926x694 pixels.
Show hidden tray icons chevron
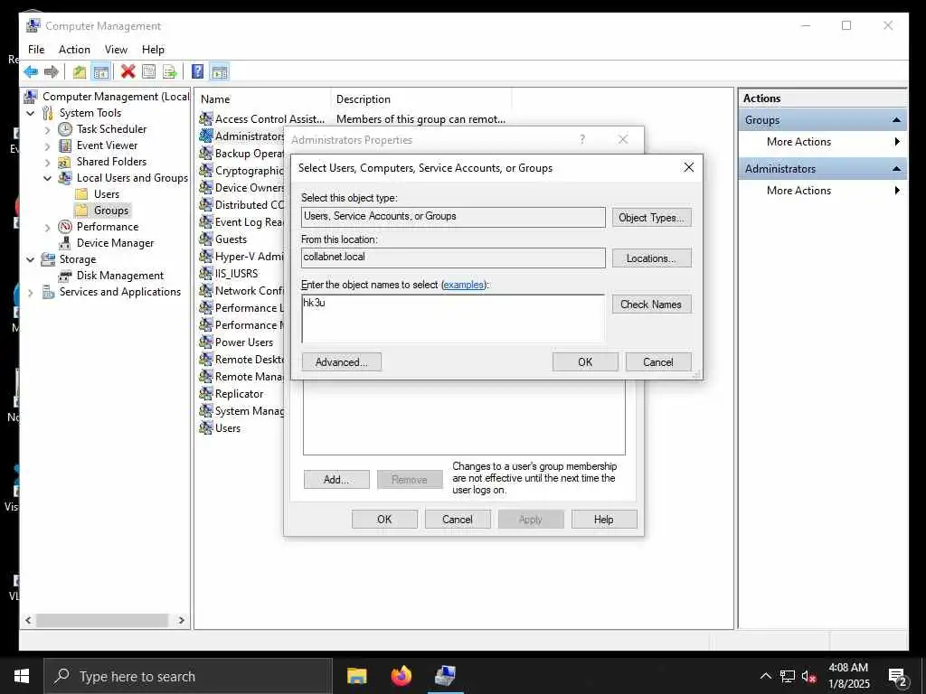point(765,676)
